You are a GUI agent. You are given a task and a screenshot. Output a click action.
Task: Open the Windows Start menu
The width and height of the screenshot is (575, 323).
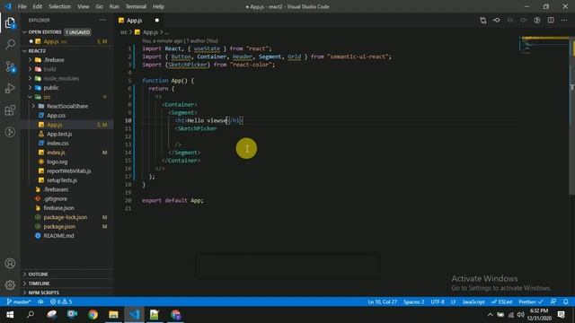pos(10,315)
